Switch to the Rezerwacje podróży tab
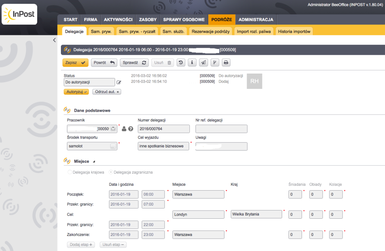 211,32
